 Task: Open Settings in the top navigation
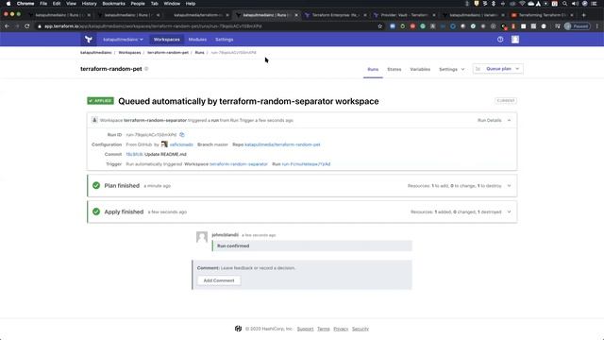[x=225, y=40]
